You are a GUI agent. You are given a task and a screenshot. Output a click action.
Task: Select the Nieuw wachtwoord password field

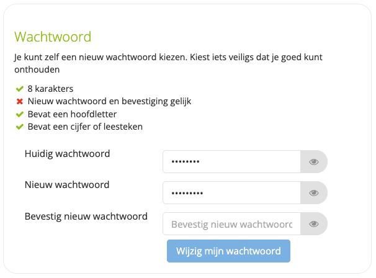click(x=231, y=193)
